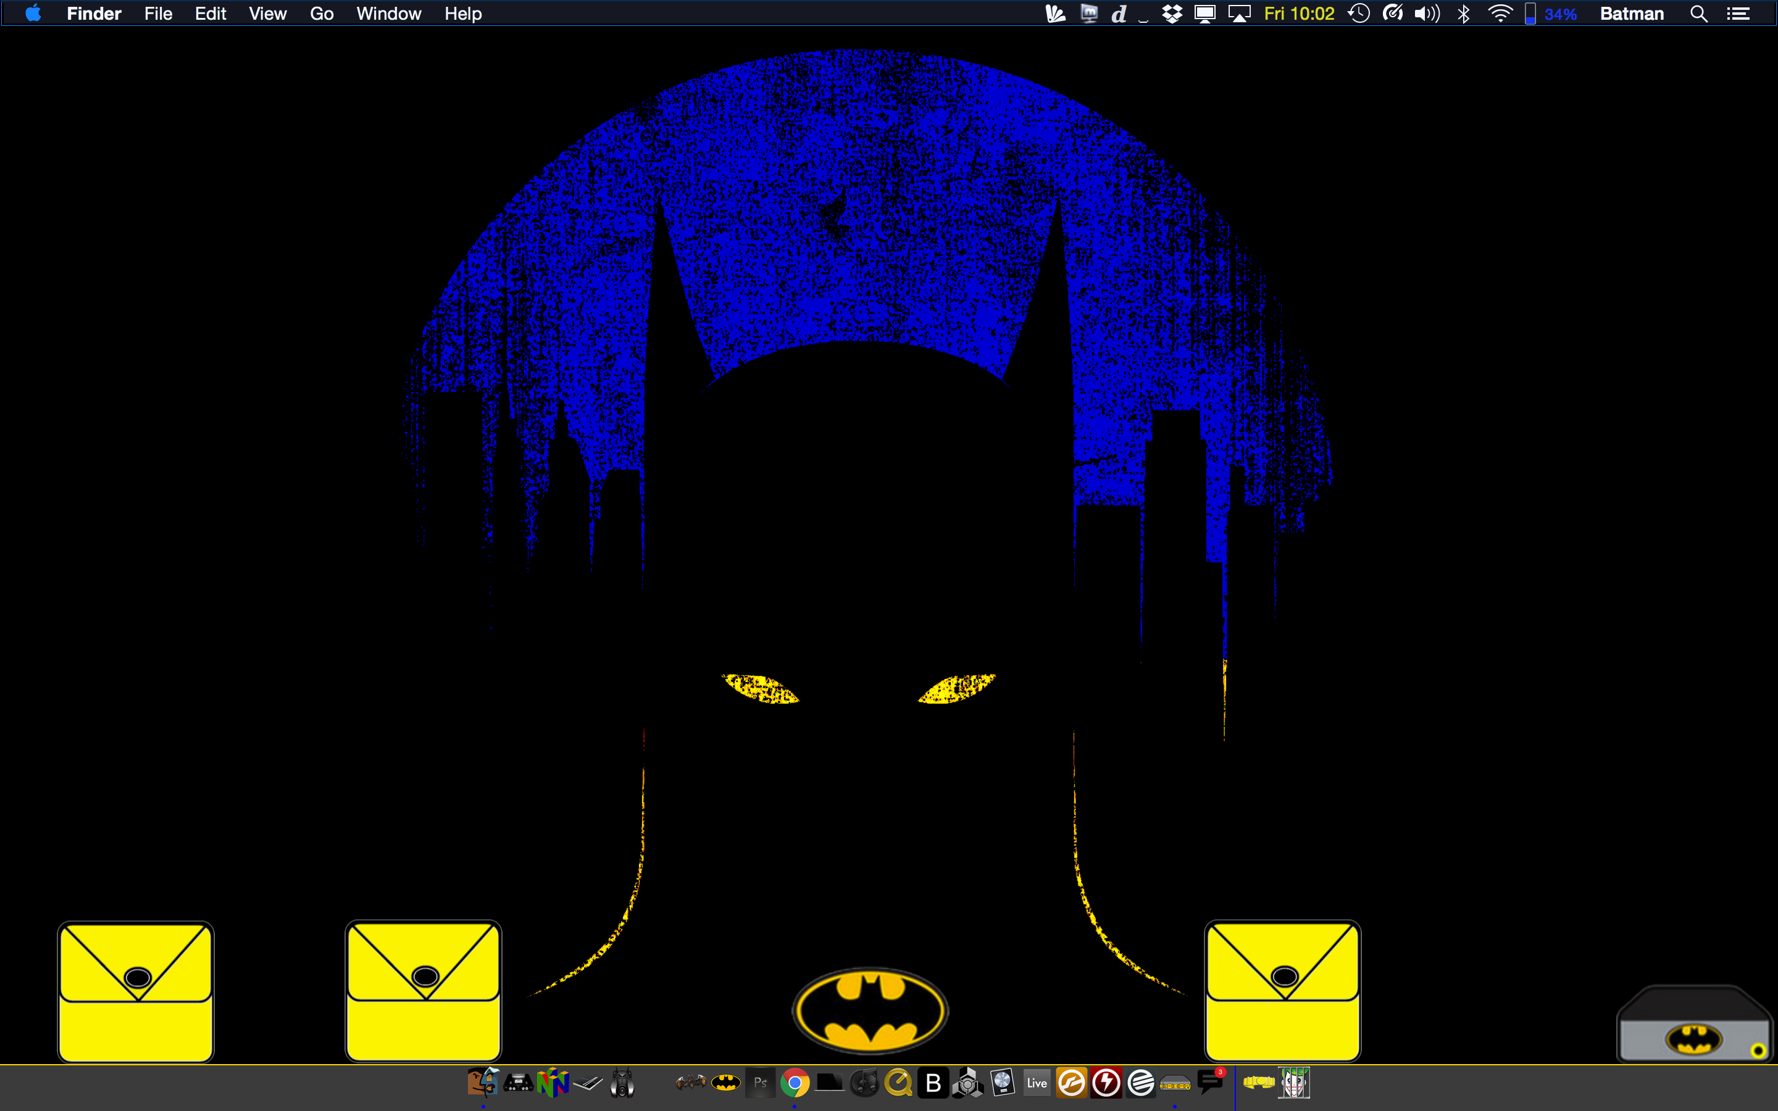Open Notification Center list icon

click(1738, 13)
